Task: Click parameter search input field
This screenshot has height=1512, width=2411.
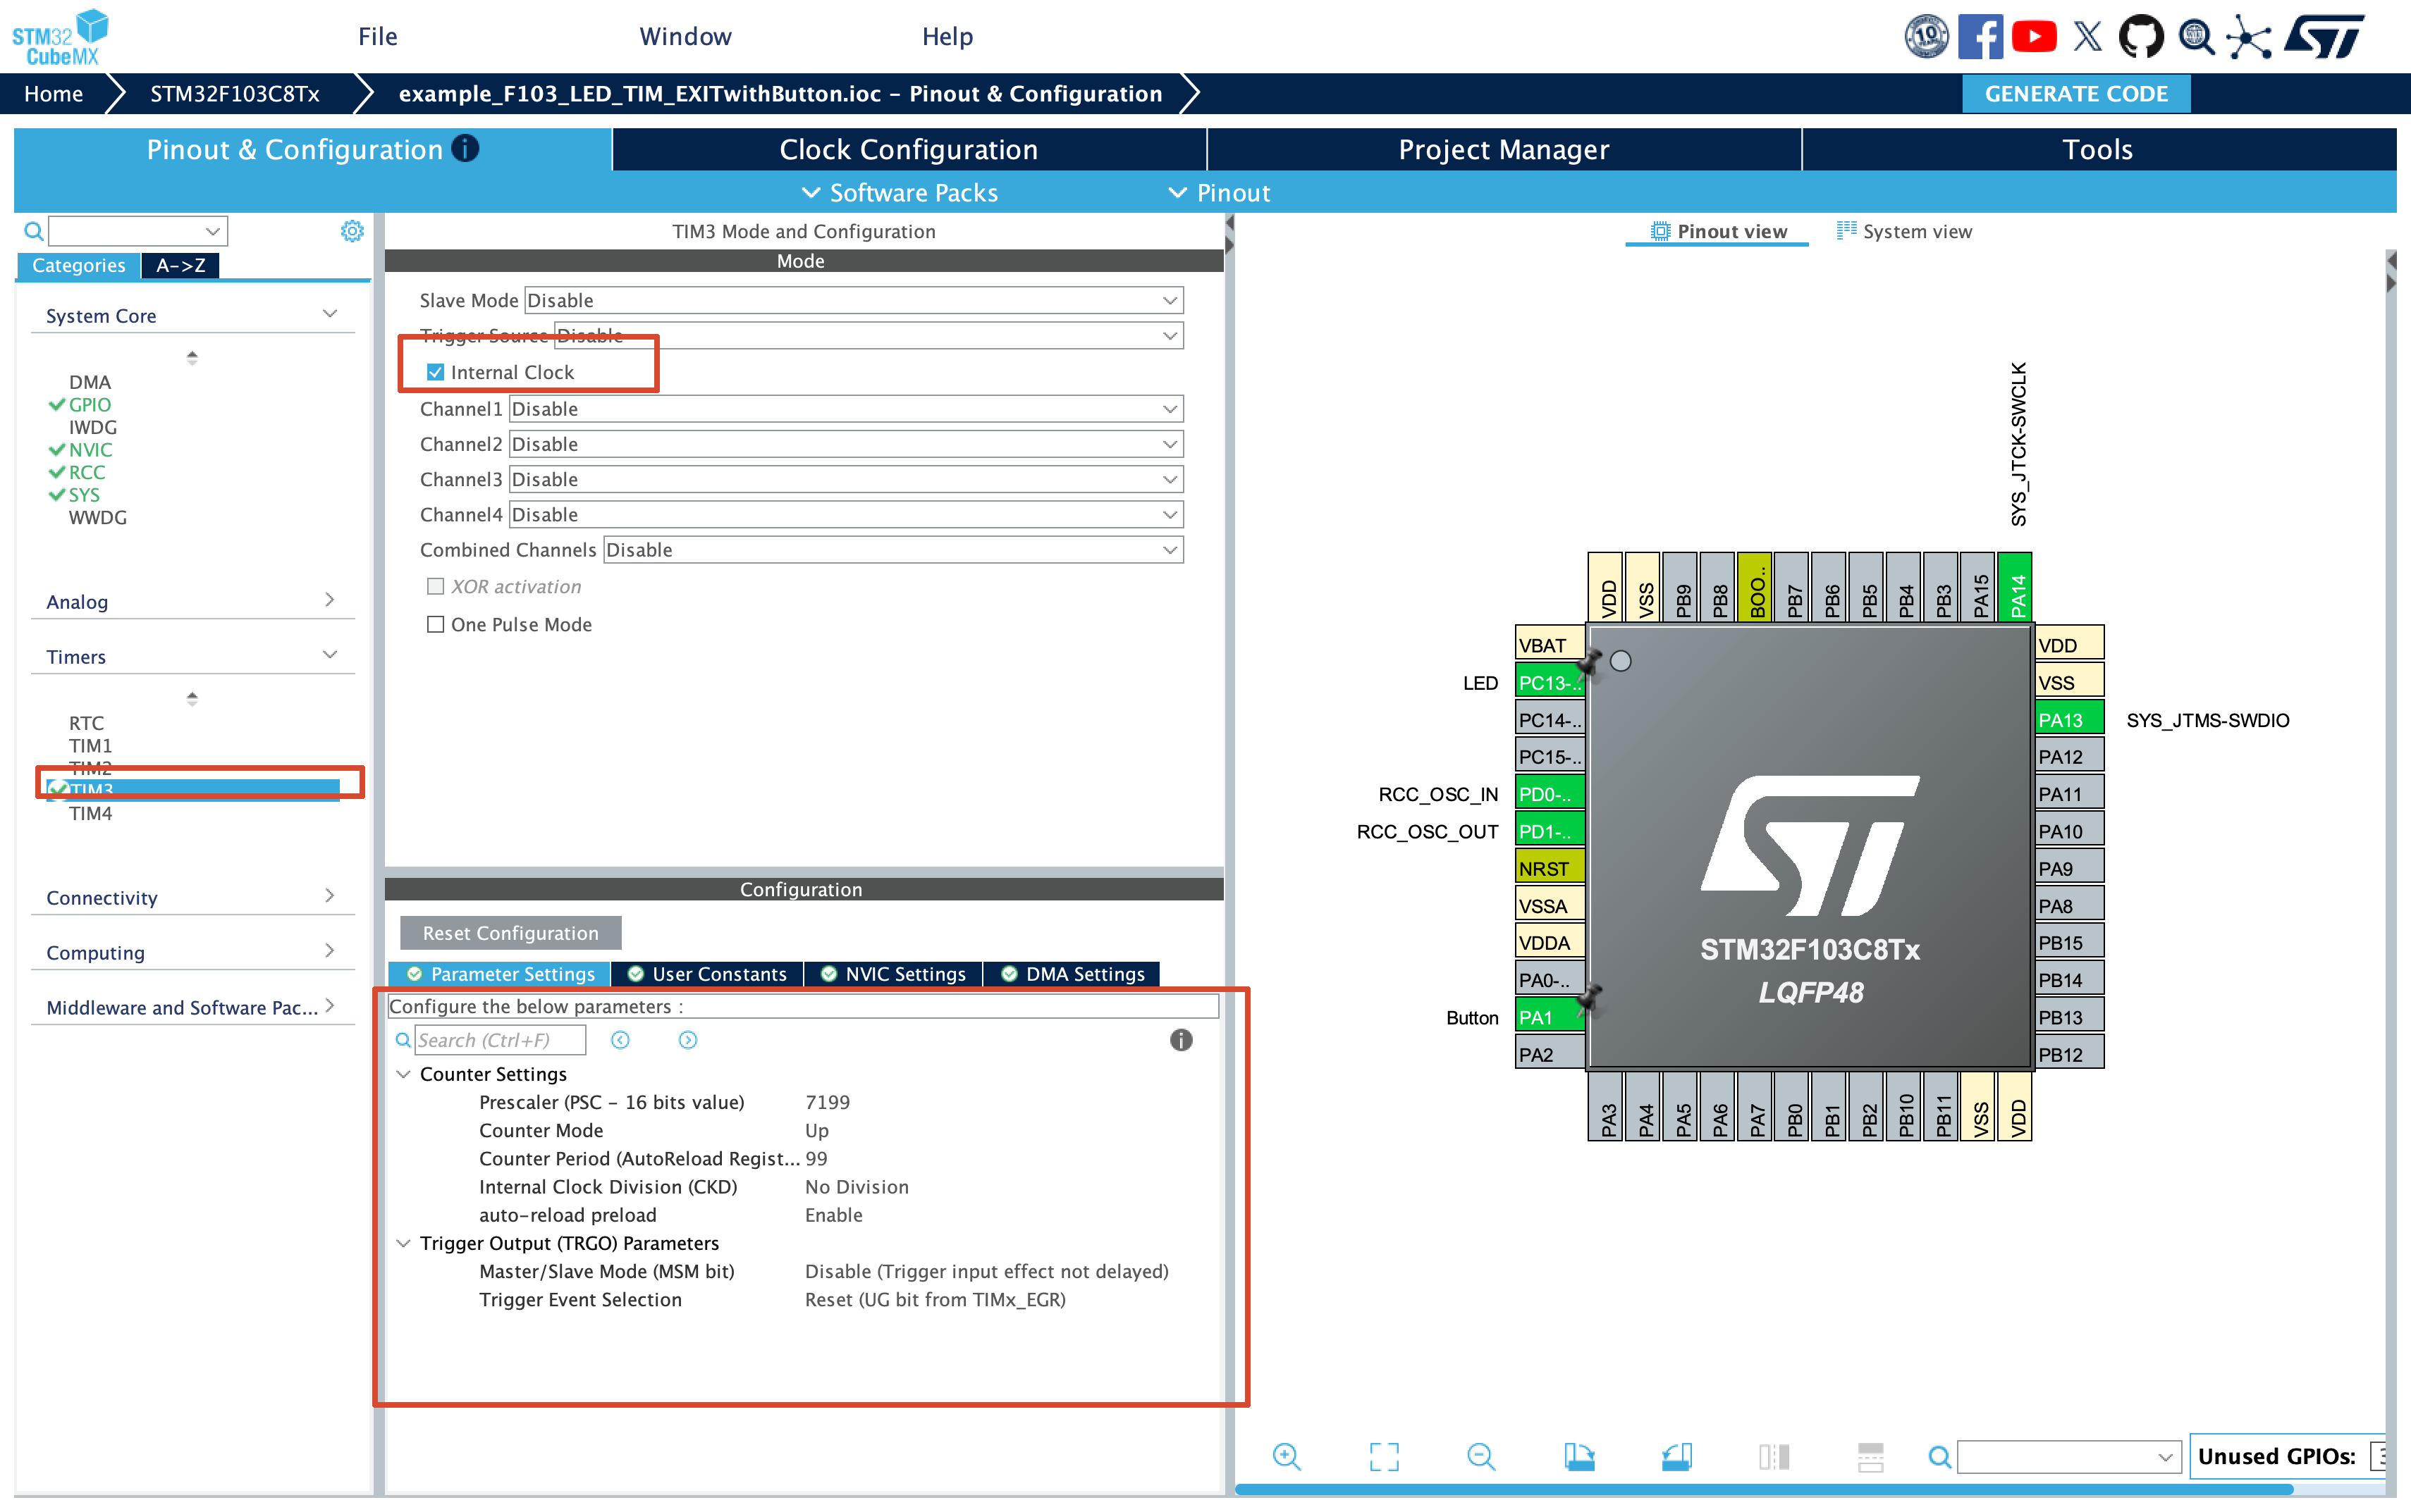Action: [499, 1040]
